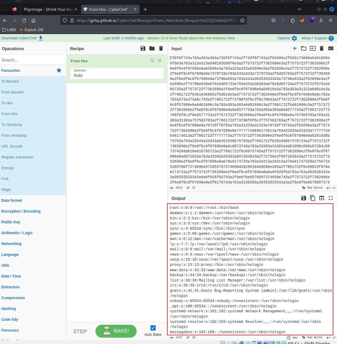Expand the Extractors category
Image resolution: width=337 pixels, height=344 pixels.
click(x=33, y=287)
